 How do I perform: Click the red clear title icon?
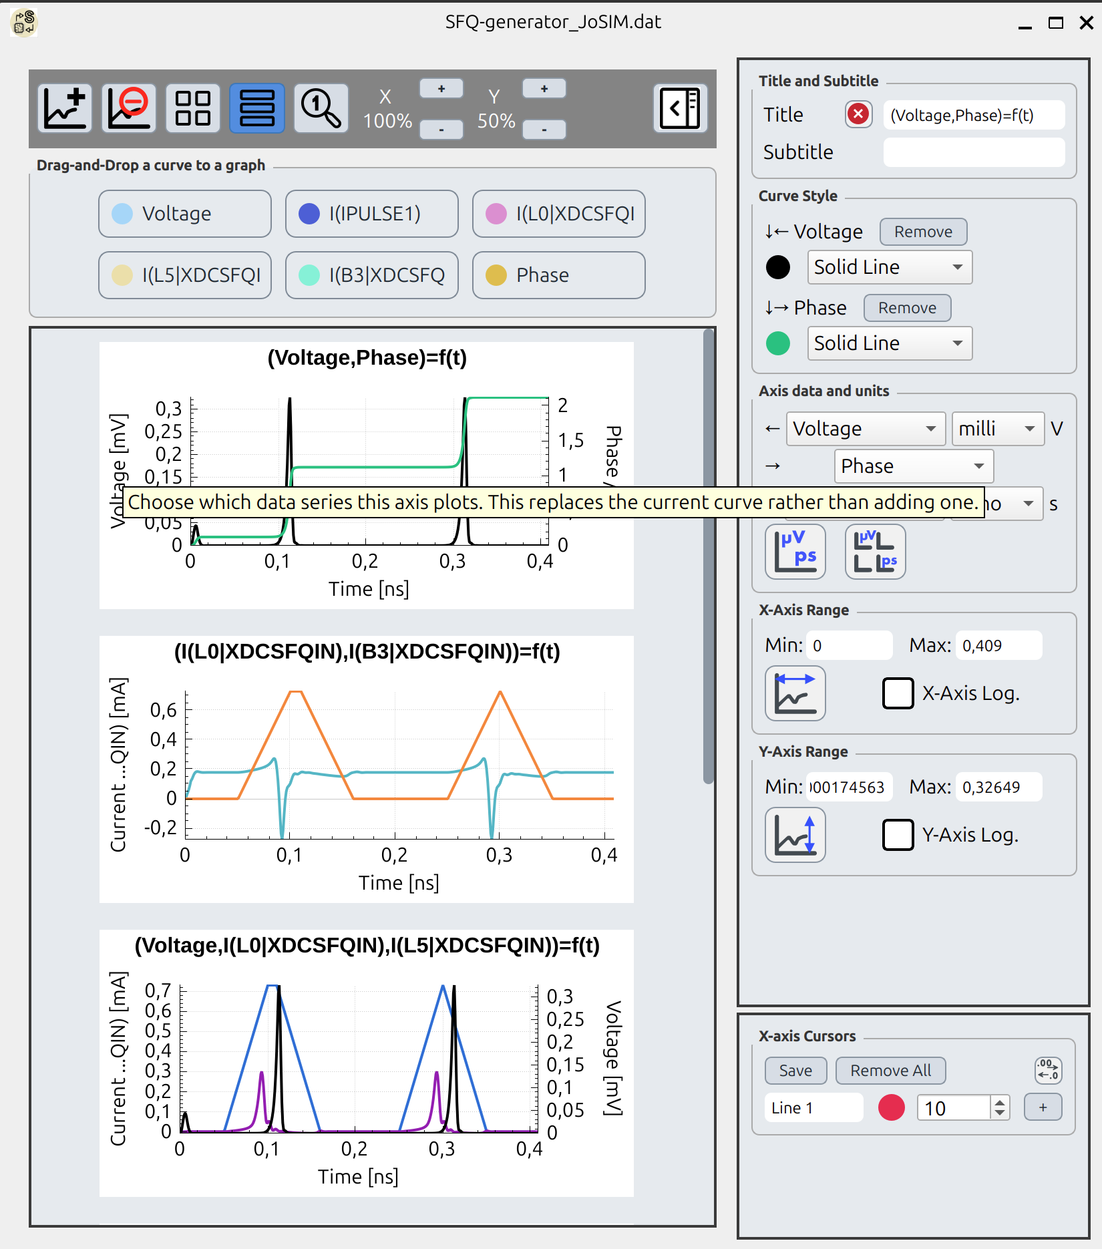[x=859, y=115]
